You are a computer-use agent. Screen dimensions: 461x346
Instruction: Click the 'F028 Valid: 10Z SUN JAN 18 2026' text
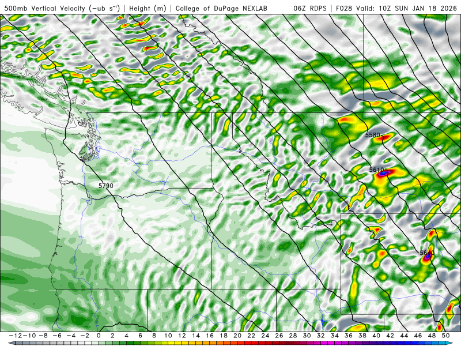(396, 8)
